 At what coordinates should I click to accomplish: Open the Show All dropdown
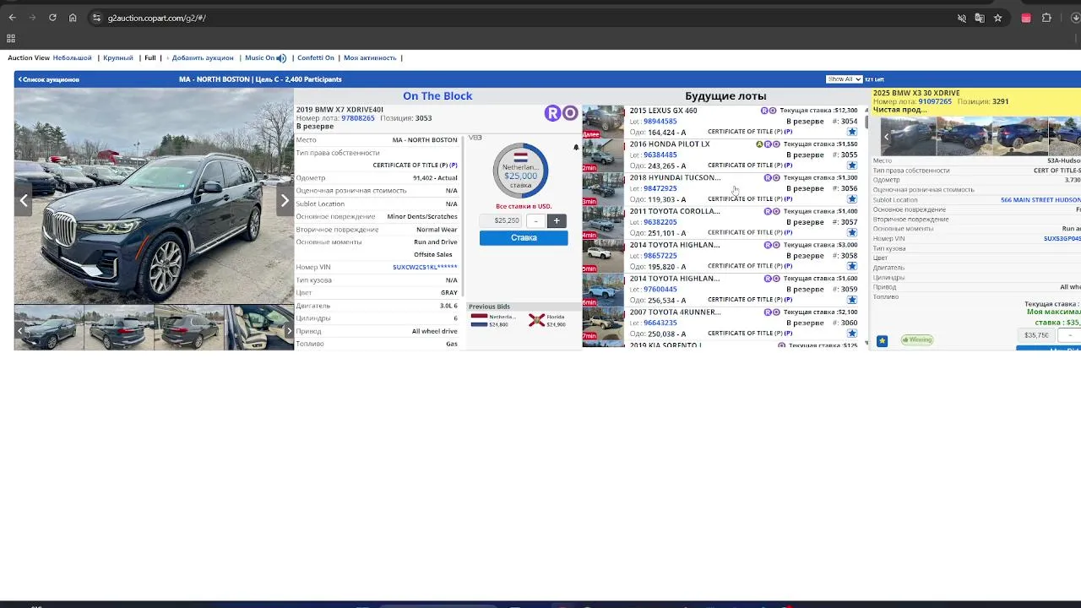(844, 79)
